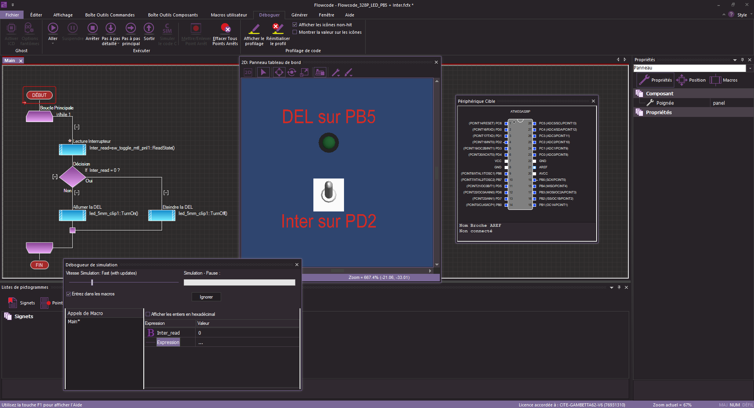This screenshot has width=754, height=408.
Task: Click the Aller run simulation icon
Action: [53, 28]
